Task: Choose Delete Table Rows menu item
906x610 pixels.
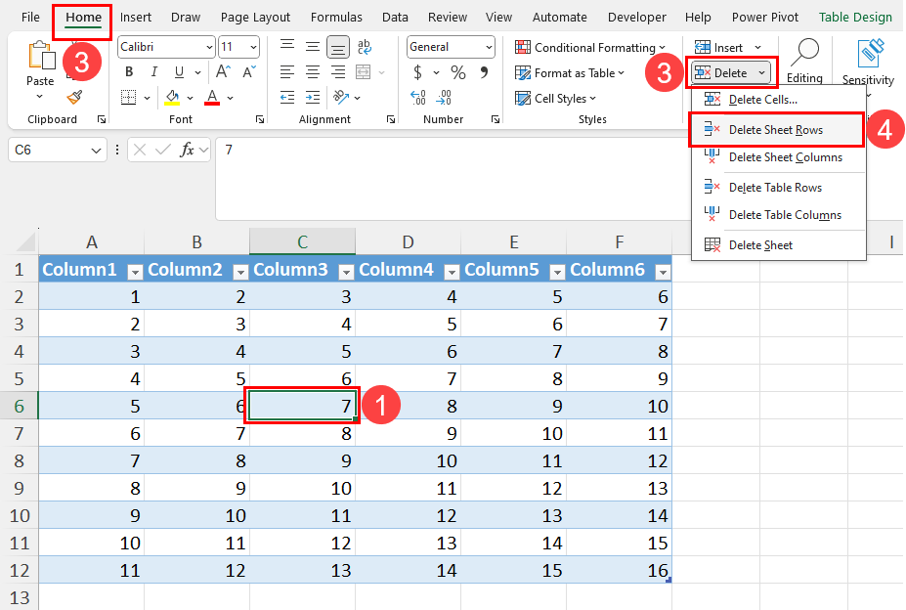Action: [x=778, y=188]
